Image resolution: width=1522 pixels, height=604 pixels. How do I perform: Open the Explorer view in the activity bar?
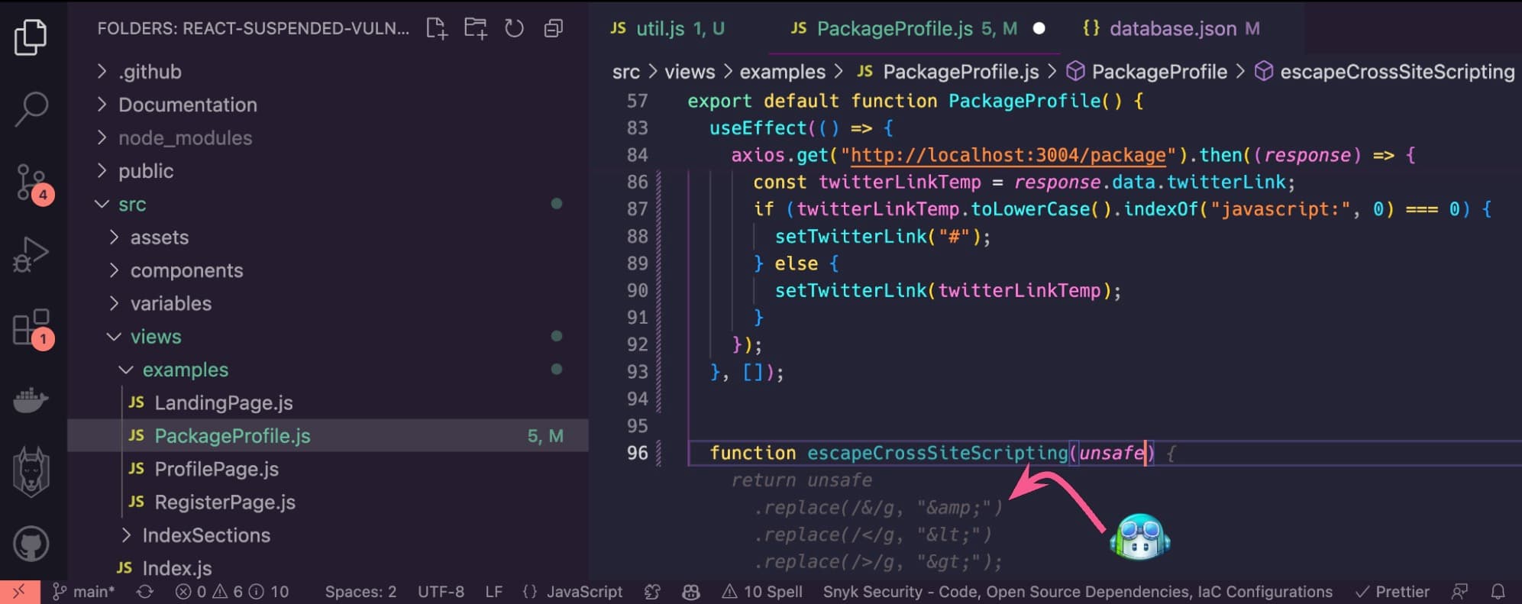[31, 37]
